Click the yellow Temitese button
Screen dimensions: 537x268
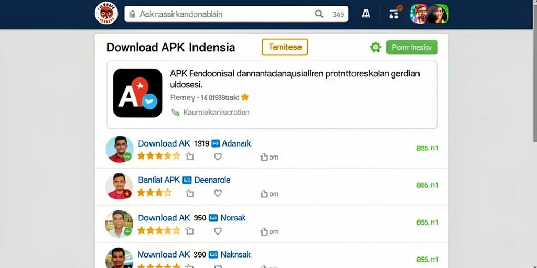point(285,47)
